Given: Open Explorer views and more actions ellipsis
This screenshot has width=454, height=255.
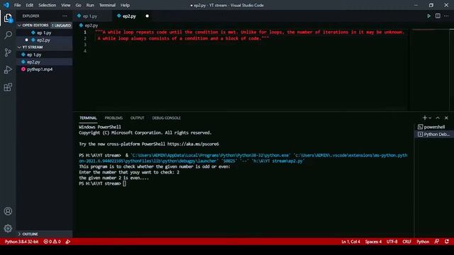Looking at the screenshot, I should (x=65, y=16).
